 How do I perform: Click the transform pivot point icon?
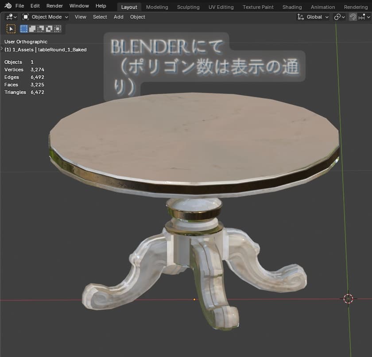tap(338, 17)
